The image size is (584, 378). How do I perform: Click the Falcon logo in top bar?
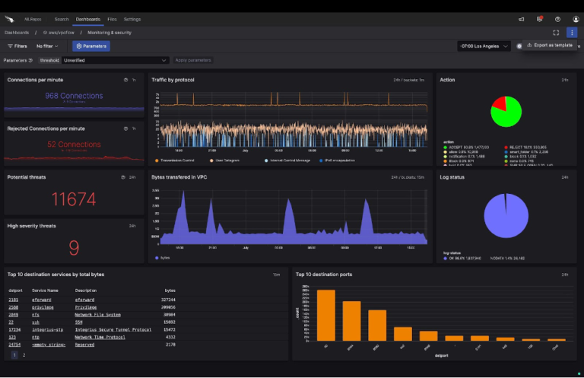point(10,19)
